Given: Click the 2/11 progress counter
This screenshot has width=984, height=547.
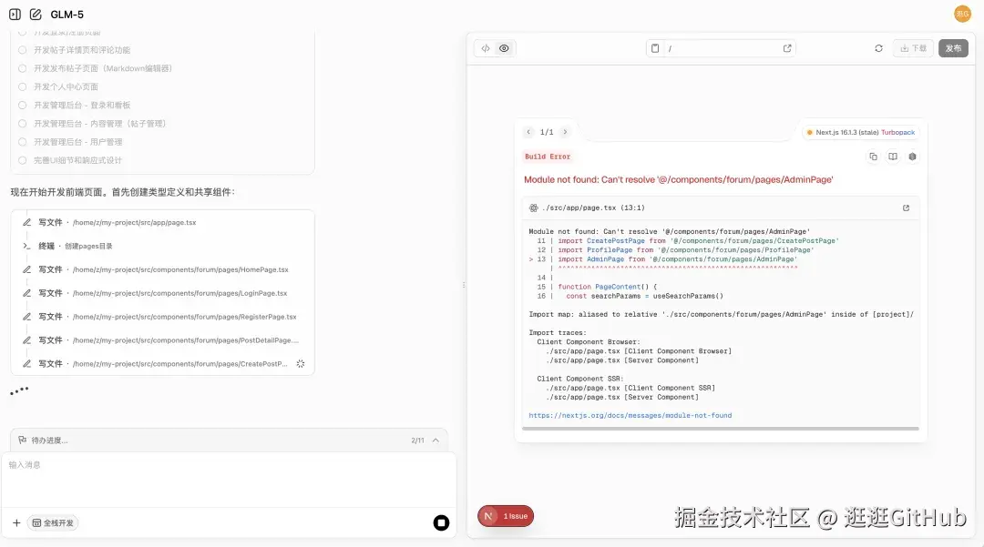Looking at the screenshot, I should [417, 441].
